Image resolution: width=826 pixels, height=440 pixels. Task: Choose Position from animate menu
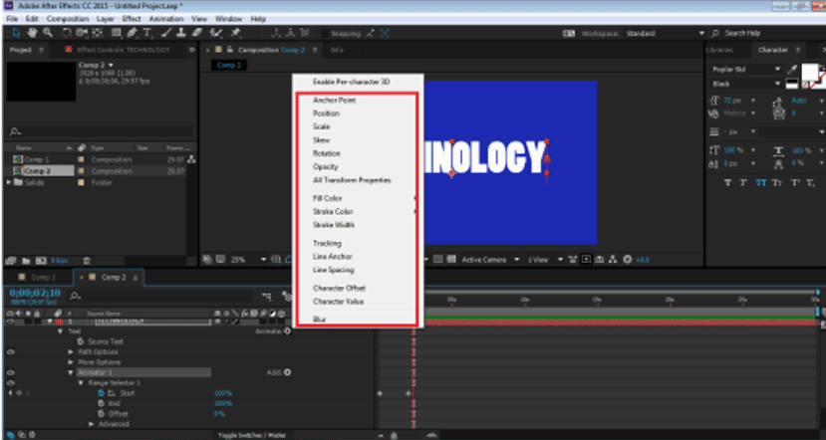pos(326,113)
